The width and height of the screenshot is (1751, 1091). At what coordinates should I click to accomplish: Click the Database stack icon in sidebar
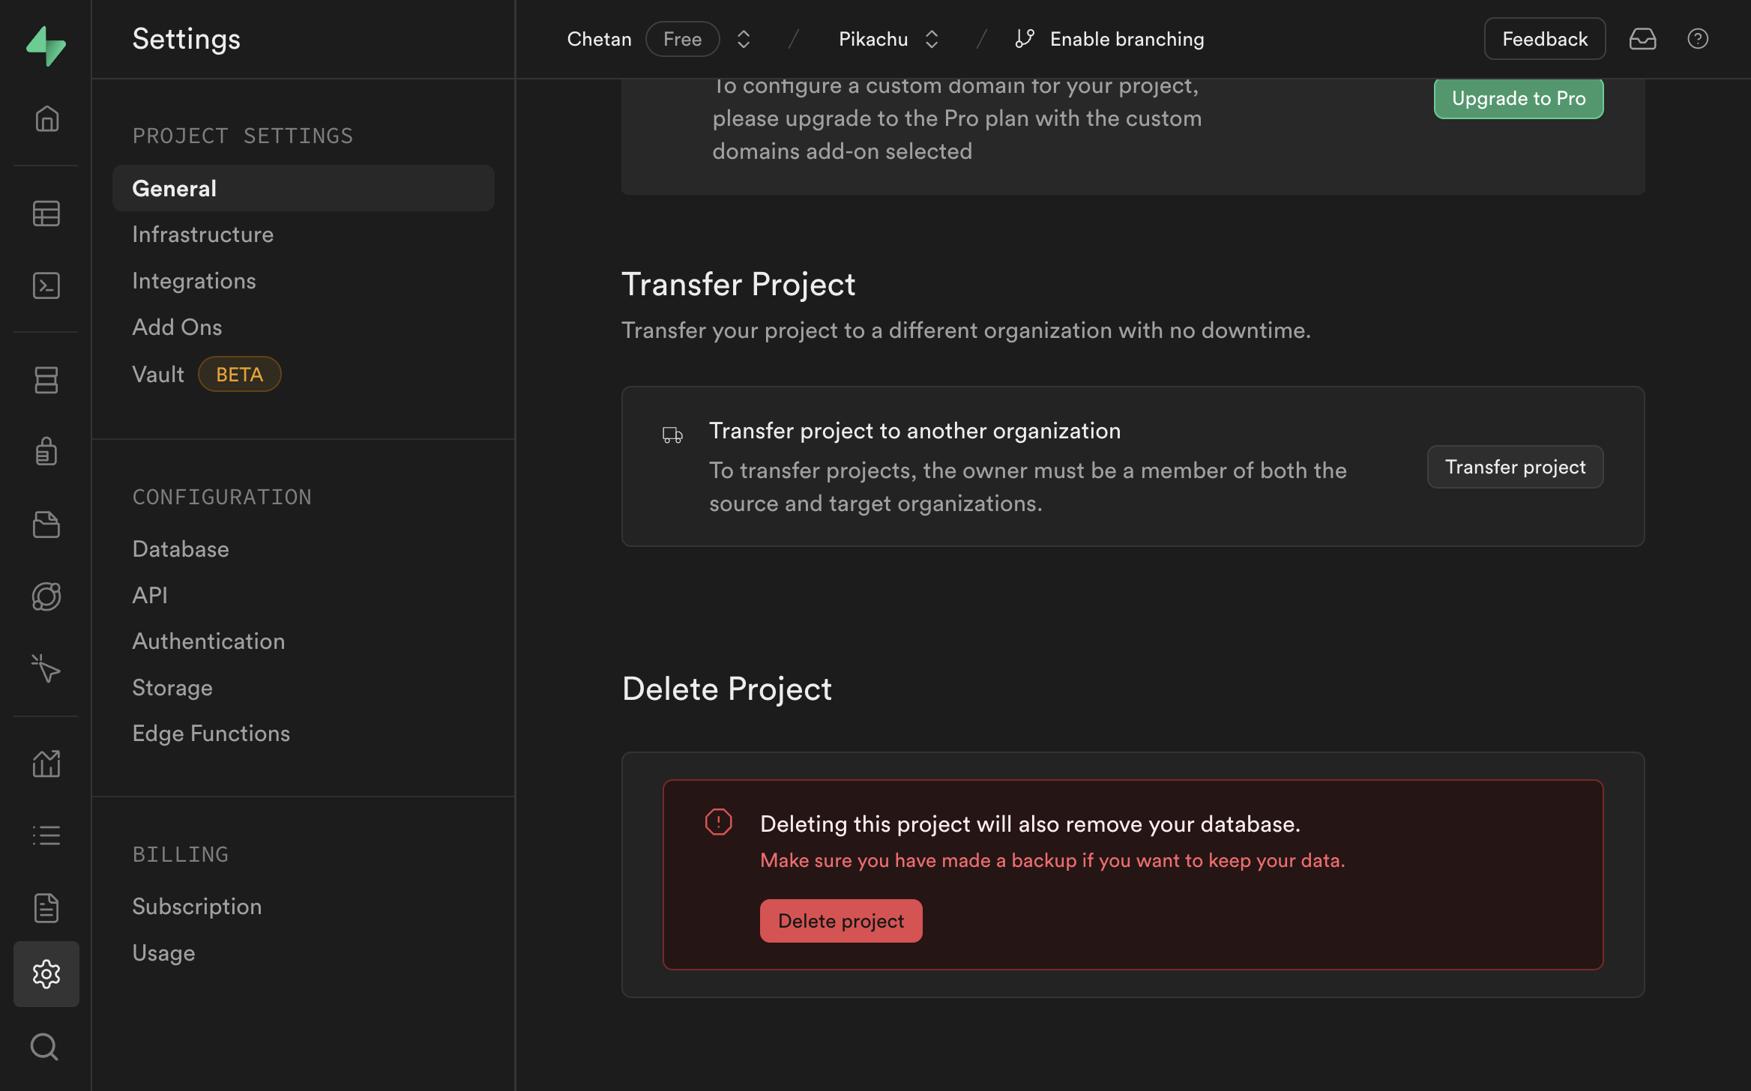tap(46, 380)
